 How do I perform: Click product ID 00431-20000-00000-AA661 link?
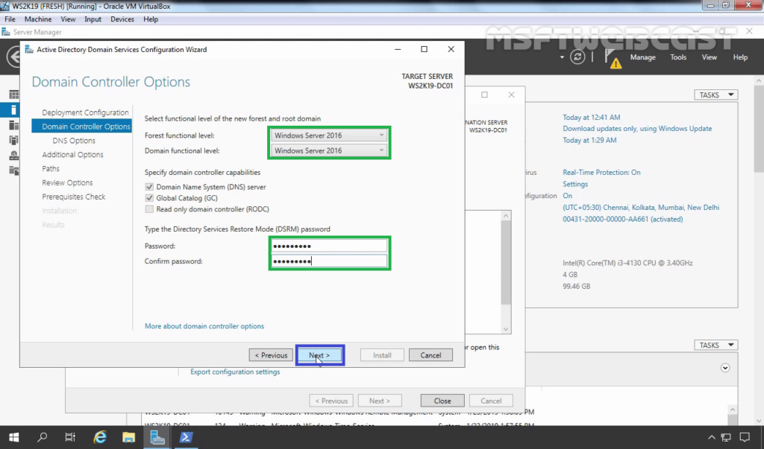tap(623, 219)
